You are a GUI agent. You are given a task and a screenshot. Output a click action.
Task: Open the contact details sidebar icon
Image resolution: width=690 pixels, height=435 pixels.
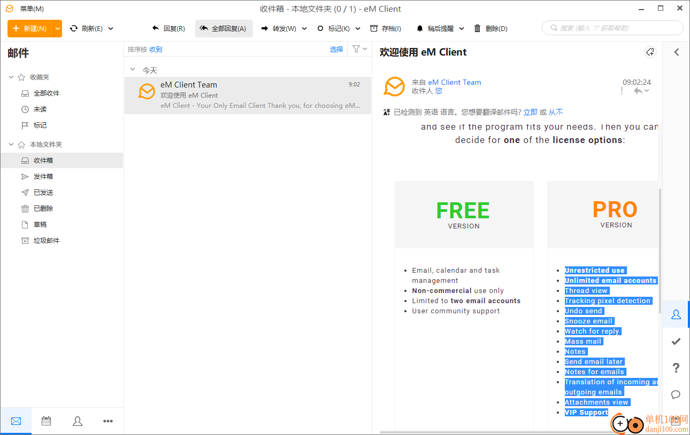[676, 315]
